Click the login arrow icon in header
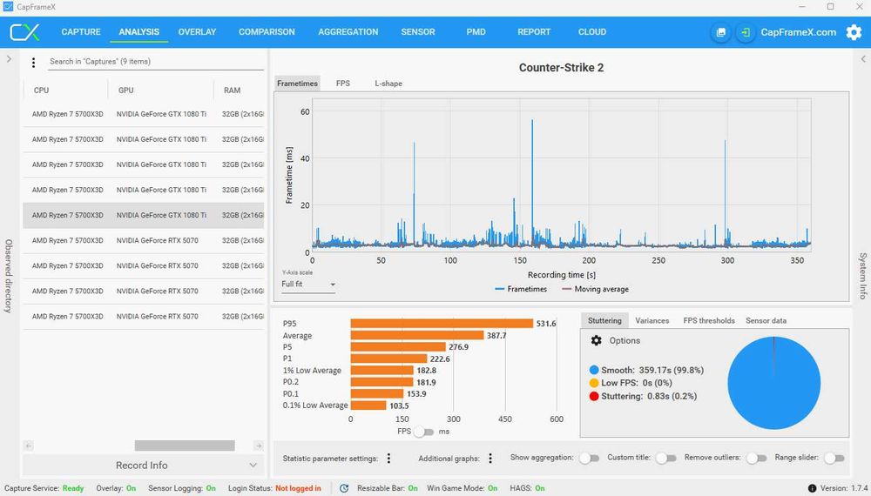This screenshot has width=871, height=496. tap(746, 32)
